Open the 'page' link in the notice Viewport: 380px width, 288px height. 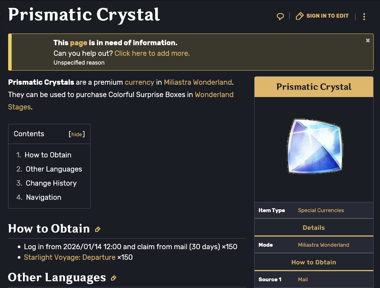(x=78, y=43)
